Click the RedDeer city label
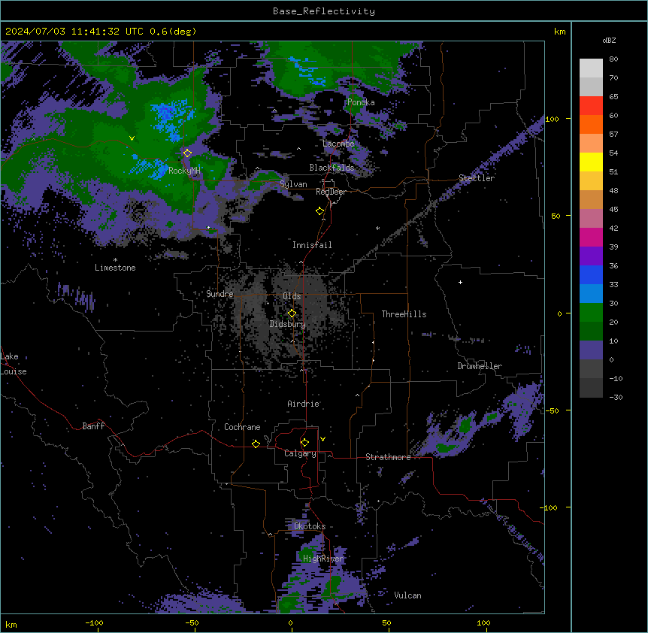 coord(331,192)
